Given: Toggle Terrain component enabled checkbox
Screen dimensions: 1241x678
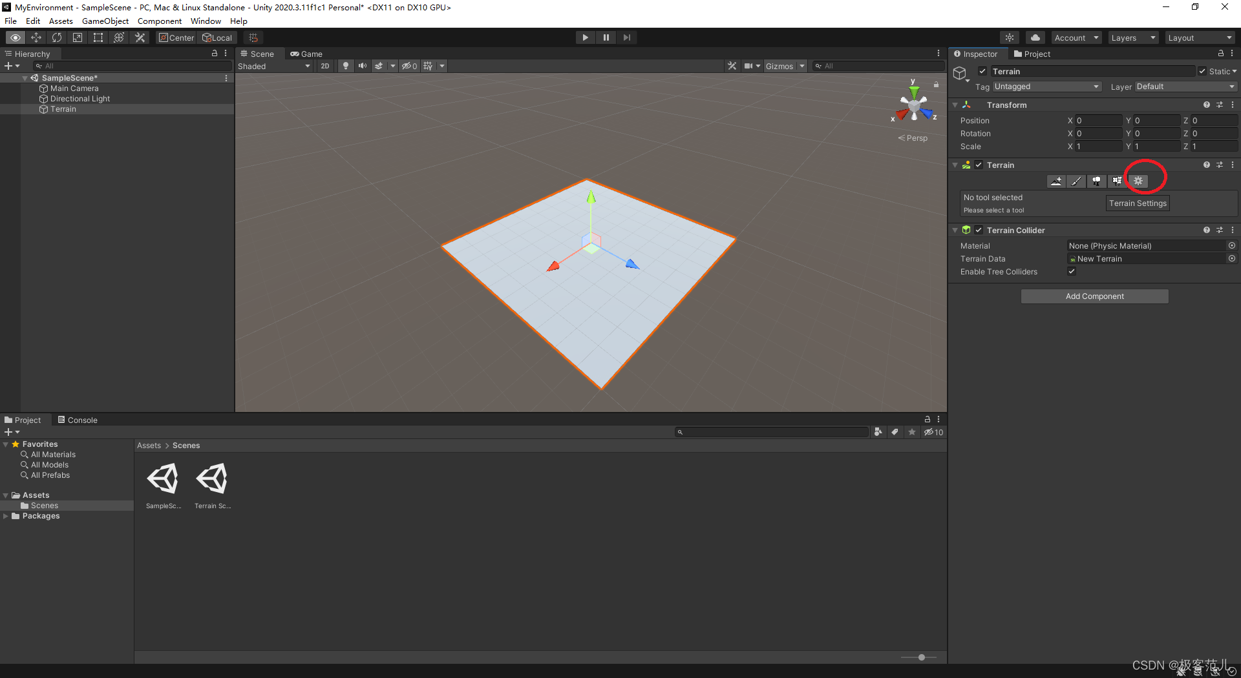Looking at the screenshot, I should (979, 165).
